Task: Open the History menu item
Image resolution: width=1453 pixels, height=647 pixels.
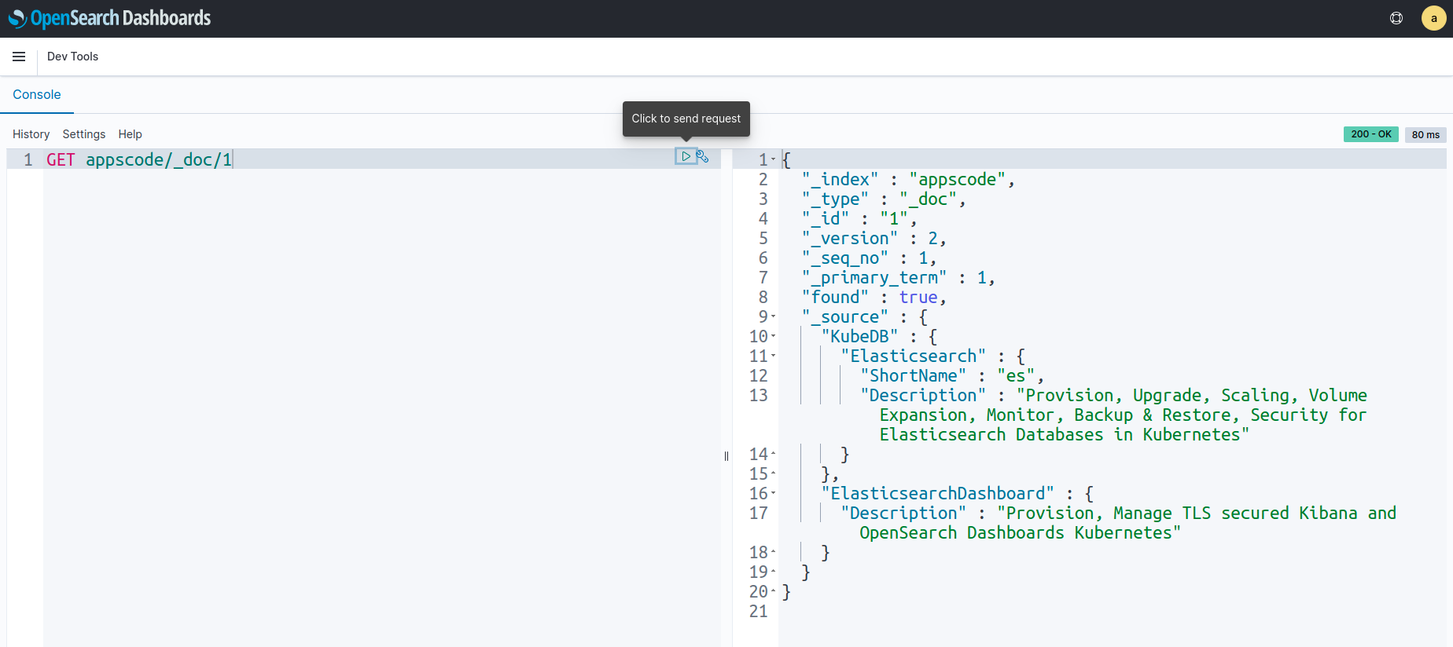Action: tap(31, 134)
